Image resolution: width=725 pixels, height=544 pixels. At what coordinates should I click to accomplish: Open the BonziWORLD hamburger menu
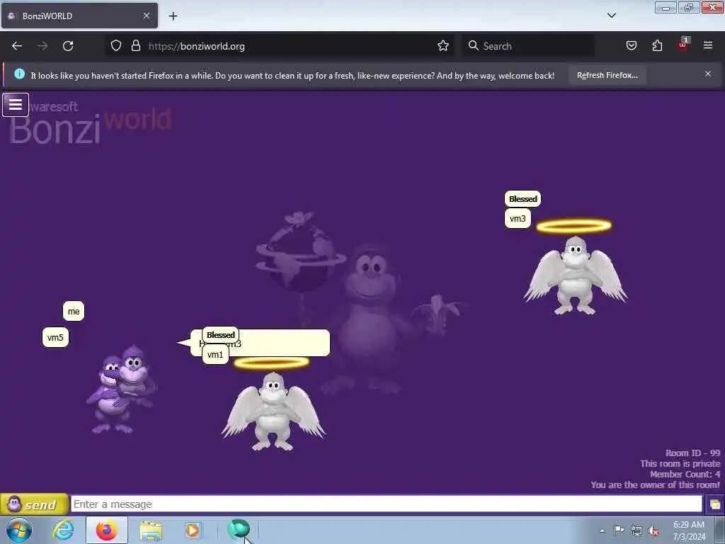click(x=16, y=105)
